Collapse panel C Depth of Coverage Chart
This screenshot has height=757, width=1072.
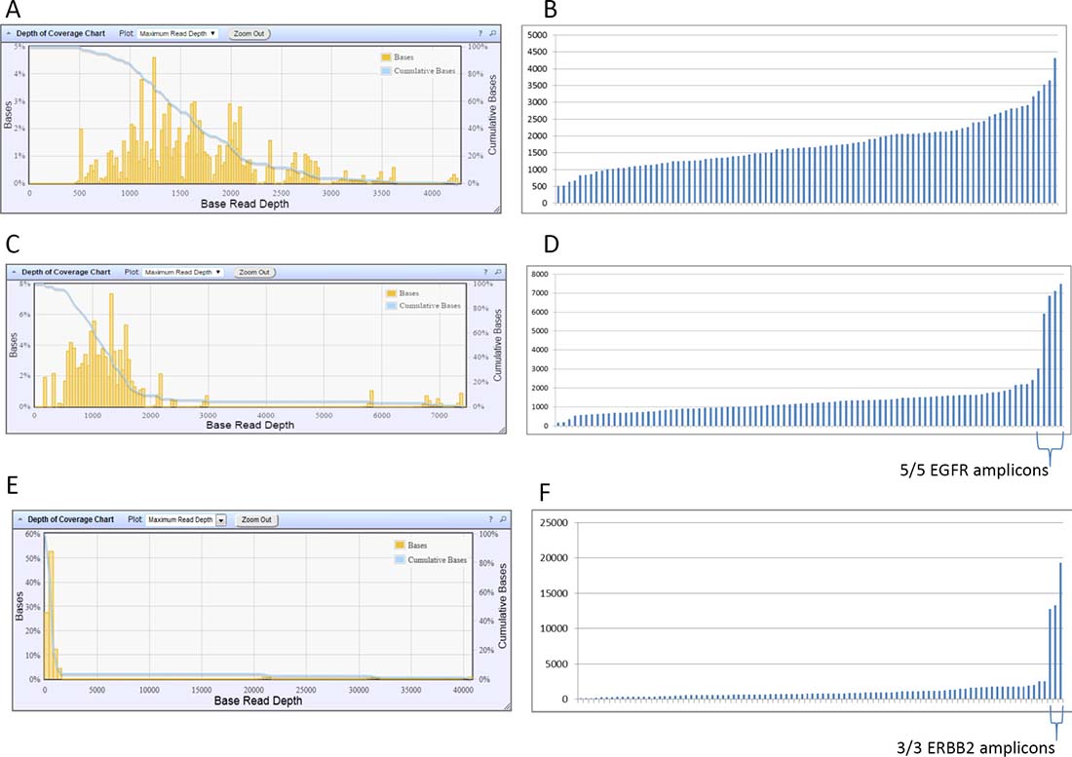[x=15, y=273]
